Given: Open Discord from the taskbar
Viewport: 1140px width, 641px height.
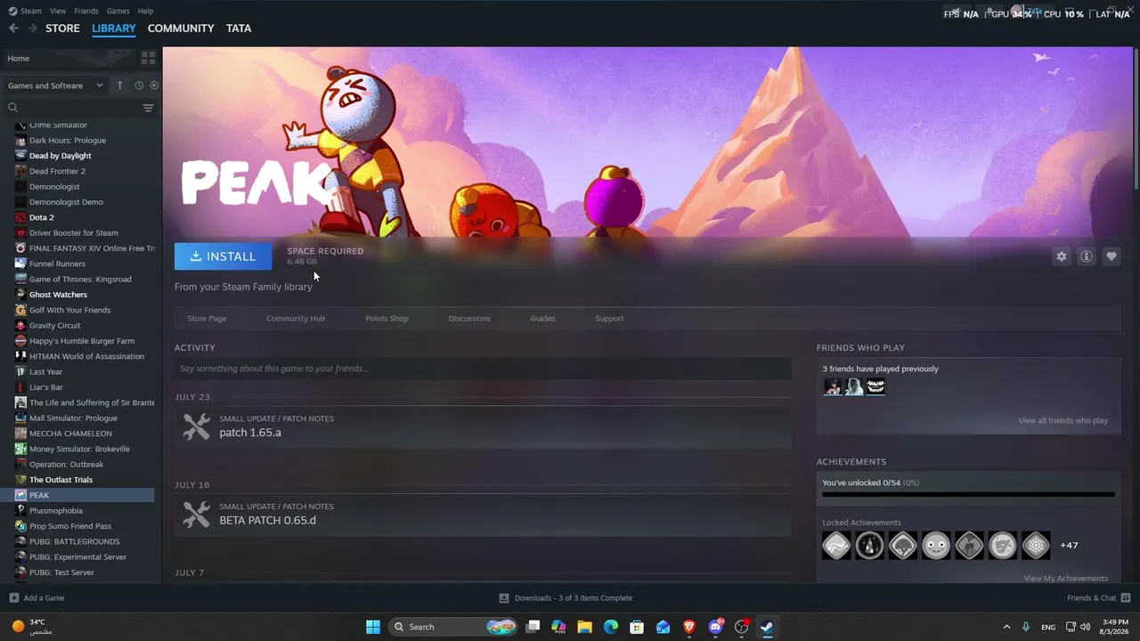Looking at the screenshot, I should pyautogui.click(x=715, y=627).
